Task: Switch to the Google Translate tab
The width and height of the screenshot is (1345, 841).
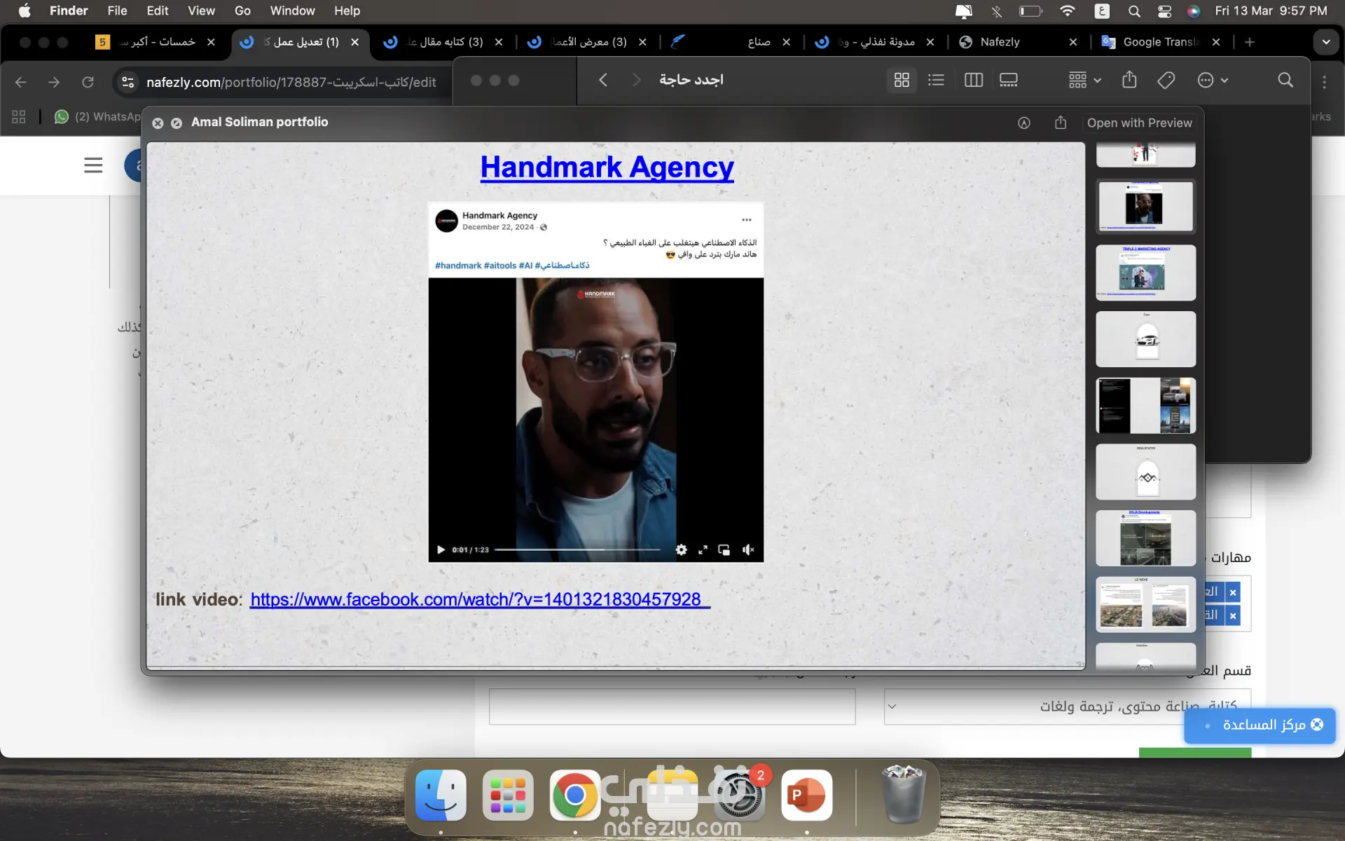Action: coord(1159,42)
